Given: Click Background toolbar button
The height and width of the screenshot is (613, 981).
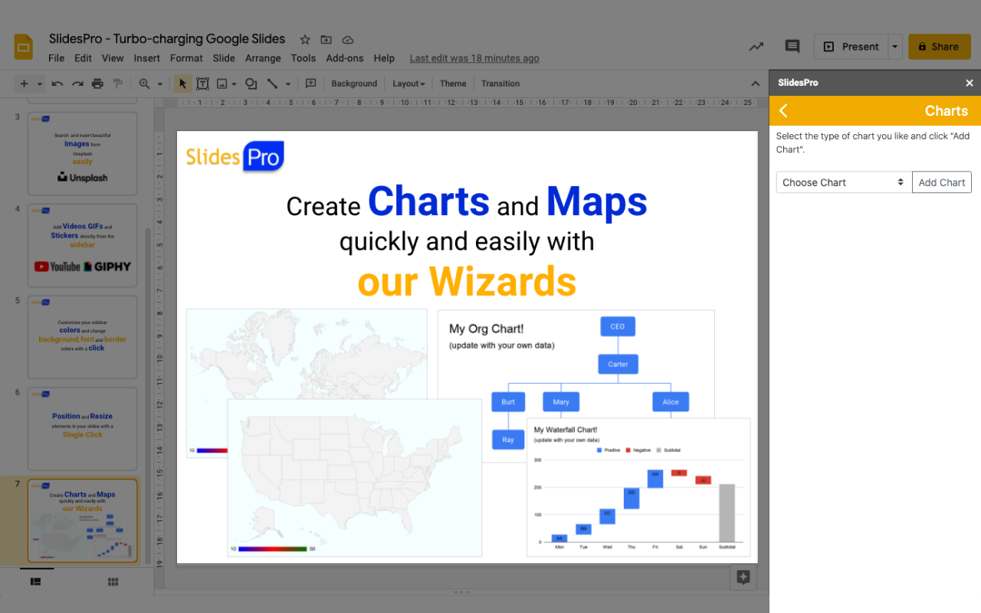Looking at the screenshot, I should click(x=354, y=84).
